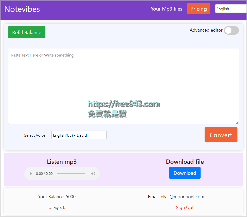This screenshot has width=247, height=217.
Task: Download the generated mp3 file
Action: pos(185,173)
